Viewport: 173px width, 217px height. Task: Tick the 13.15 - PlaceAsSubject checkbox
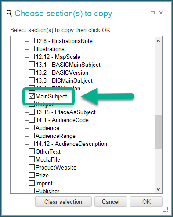32,112
